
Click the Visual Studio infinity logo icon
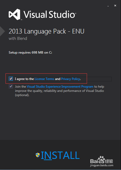14,15
